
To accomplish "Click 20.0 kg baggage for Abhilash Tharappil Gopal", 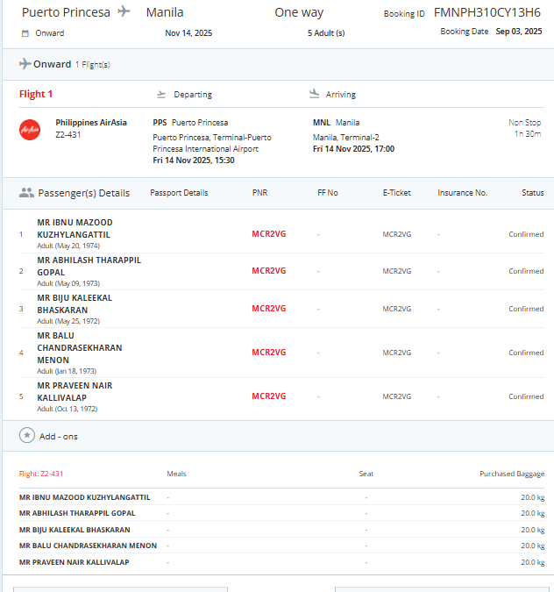I will click(x=533, y=513).
